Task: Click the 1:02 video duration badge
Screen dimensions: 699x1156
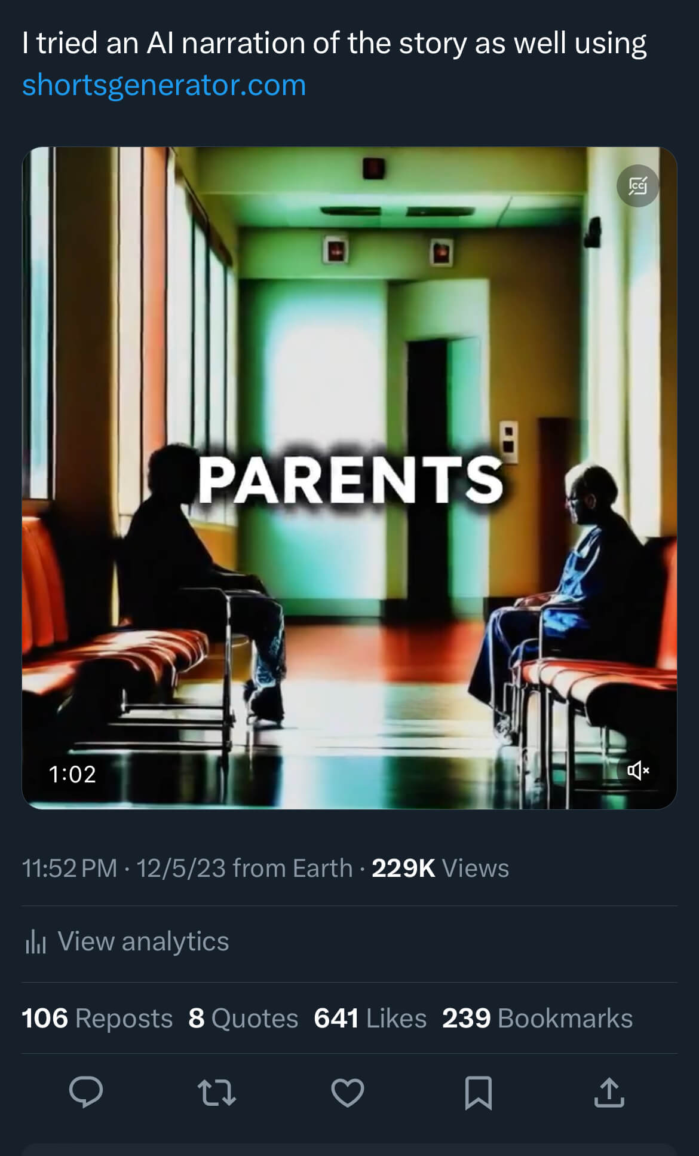Action: coord(72,774)
